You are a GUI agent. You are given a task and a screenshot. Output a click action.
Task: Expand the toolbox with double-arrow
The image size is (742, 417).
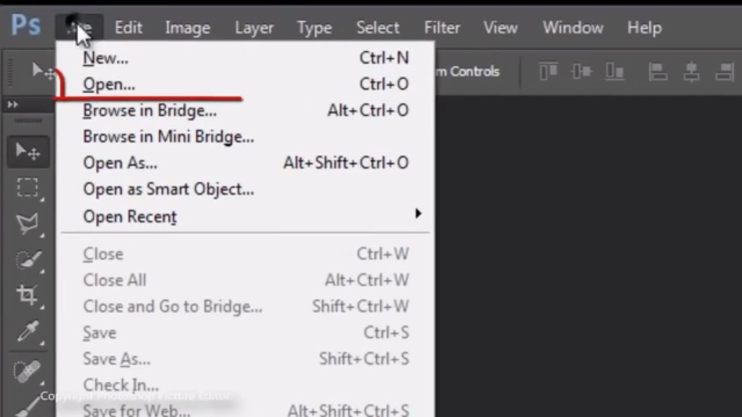(13, 104)
